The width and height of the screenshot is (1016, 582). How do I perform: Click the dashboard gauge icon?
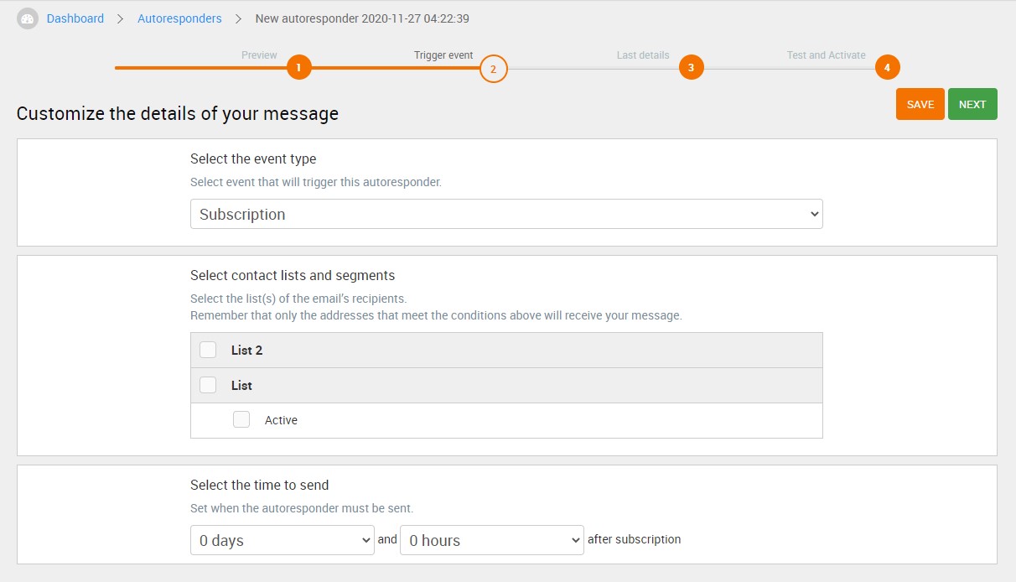point(28,18)
